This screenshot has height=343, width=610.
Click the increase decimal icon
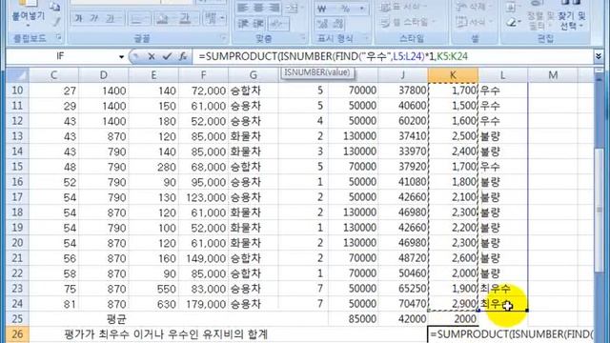tap(322, 24)
